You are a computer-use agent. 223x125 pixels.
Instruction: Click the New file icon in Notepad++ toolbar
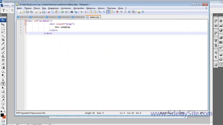click(x=20, y=12)
